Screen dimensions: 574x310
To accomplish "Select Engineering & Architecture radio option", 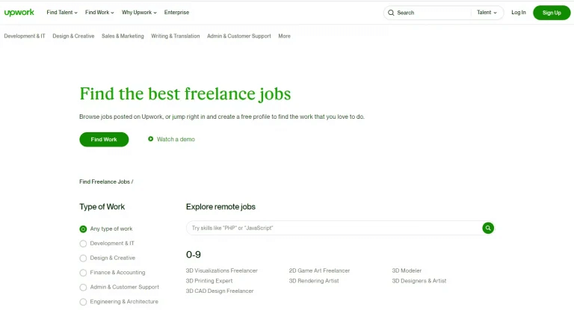I will pyautogui.click(x=83, y=302).
